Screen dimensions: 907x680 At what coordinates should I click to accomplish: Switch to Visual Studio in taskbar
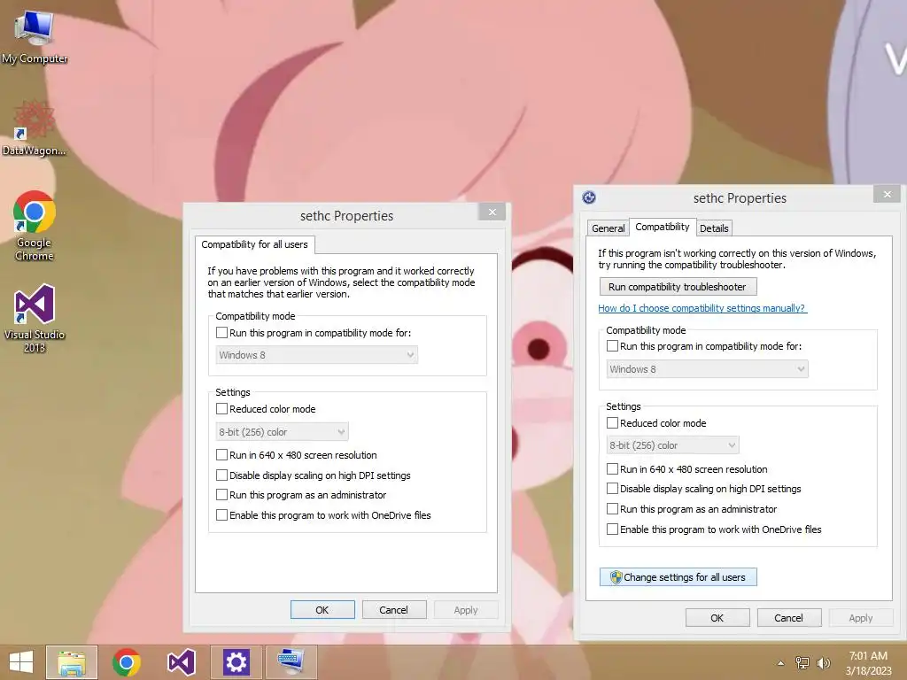coord(181,662)
